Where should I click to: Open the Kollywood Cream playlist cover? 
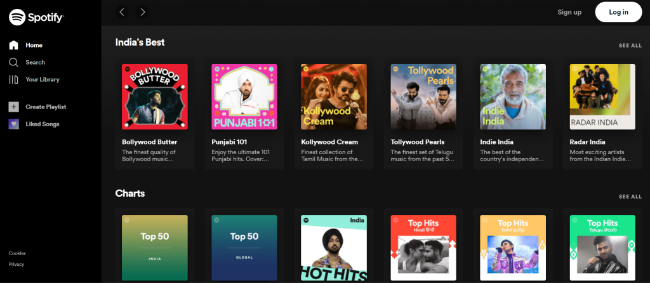tap(334, 96)
